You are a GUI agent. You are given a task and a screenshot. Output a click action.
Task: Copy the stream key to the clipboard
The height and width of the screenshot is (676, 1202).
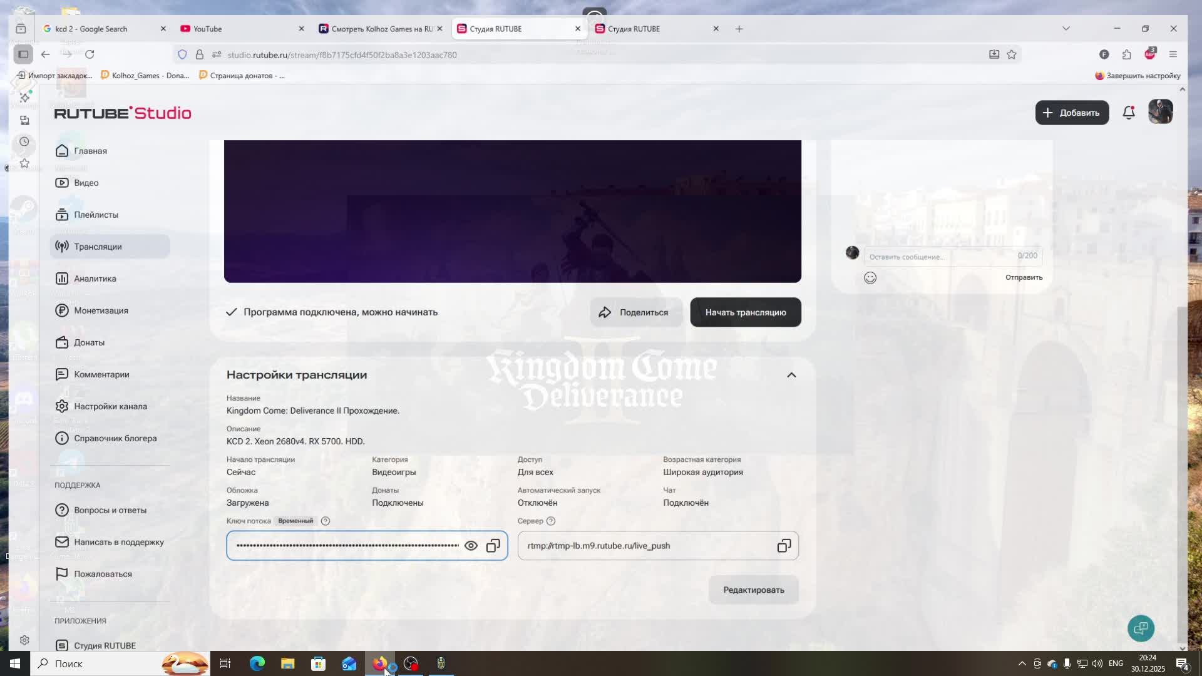[493, 546]
